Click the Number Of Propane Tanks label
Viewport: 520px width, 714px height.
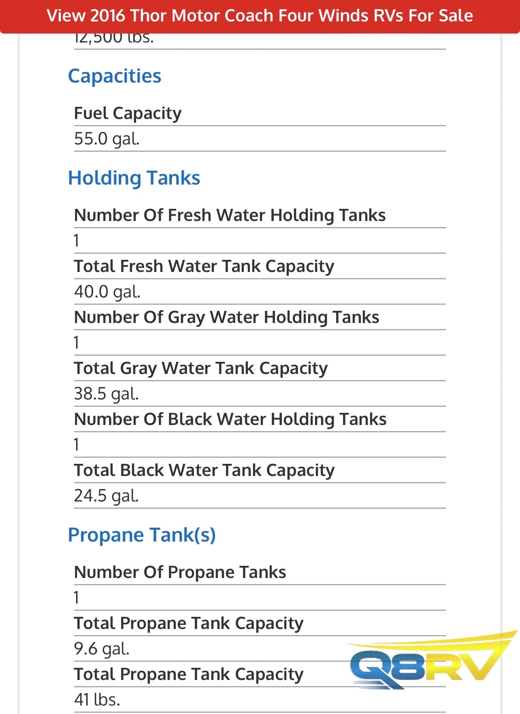(180, 572)
